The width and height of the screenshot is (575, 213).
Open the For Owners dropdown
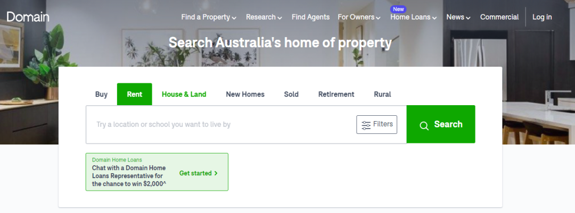click(359, 17)
